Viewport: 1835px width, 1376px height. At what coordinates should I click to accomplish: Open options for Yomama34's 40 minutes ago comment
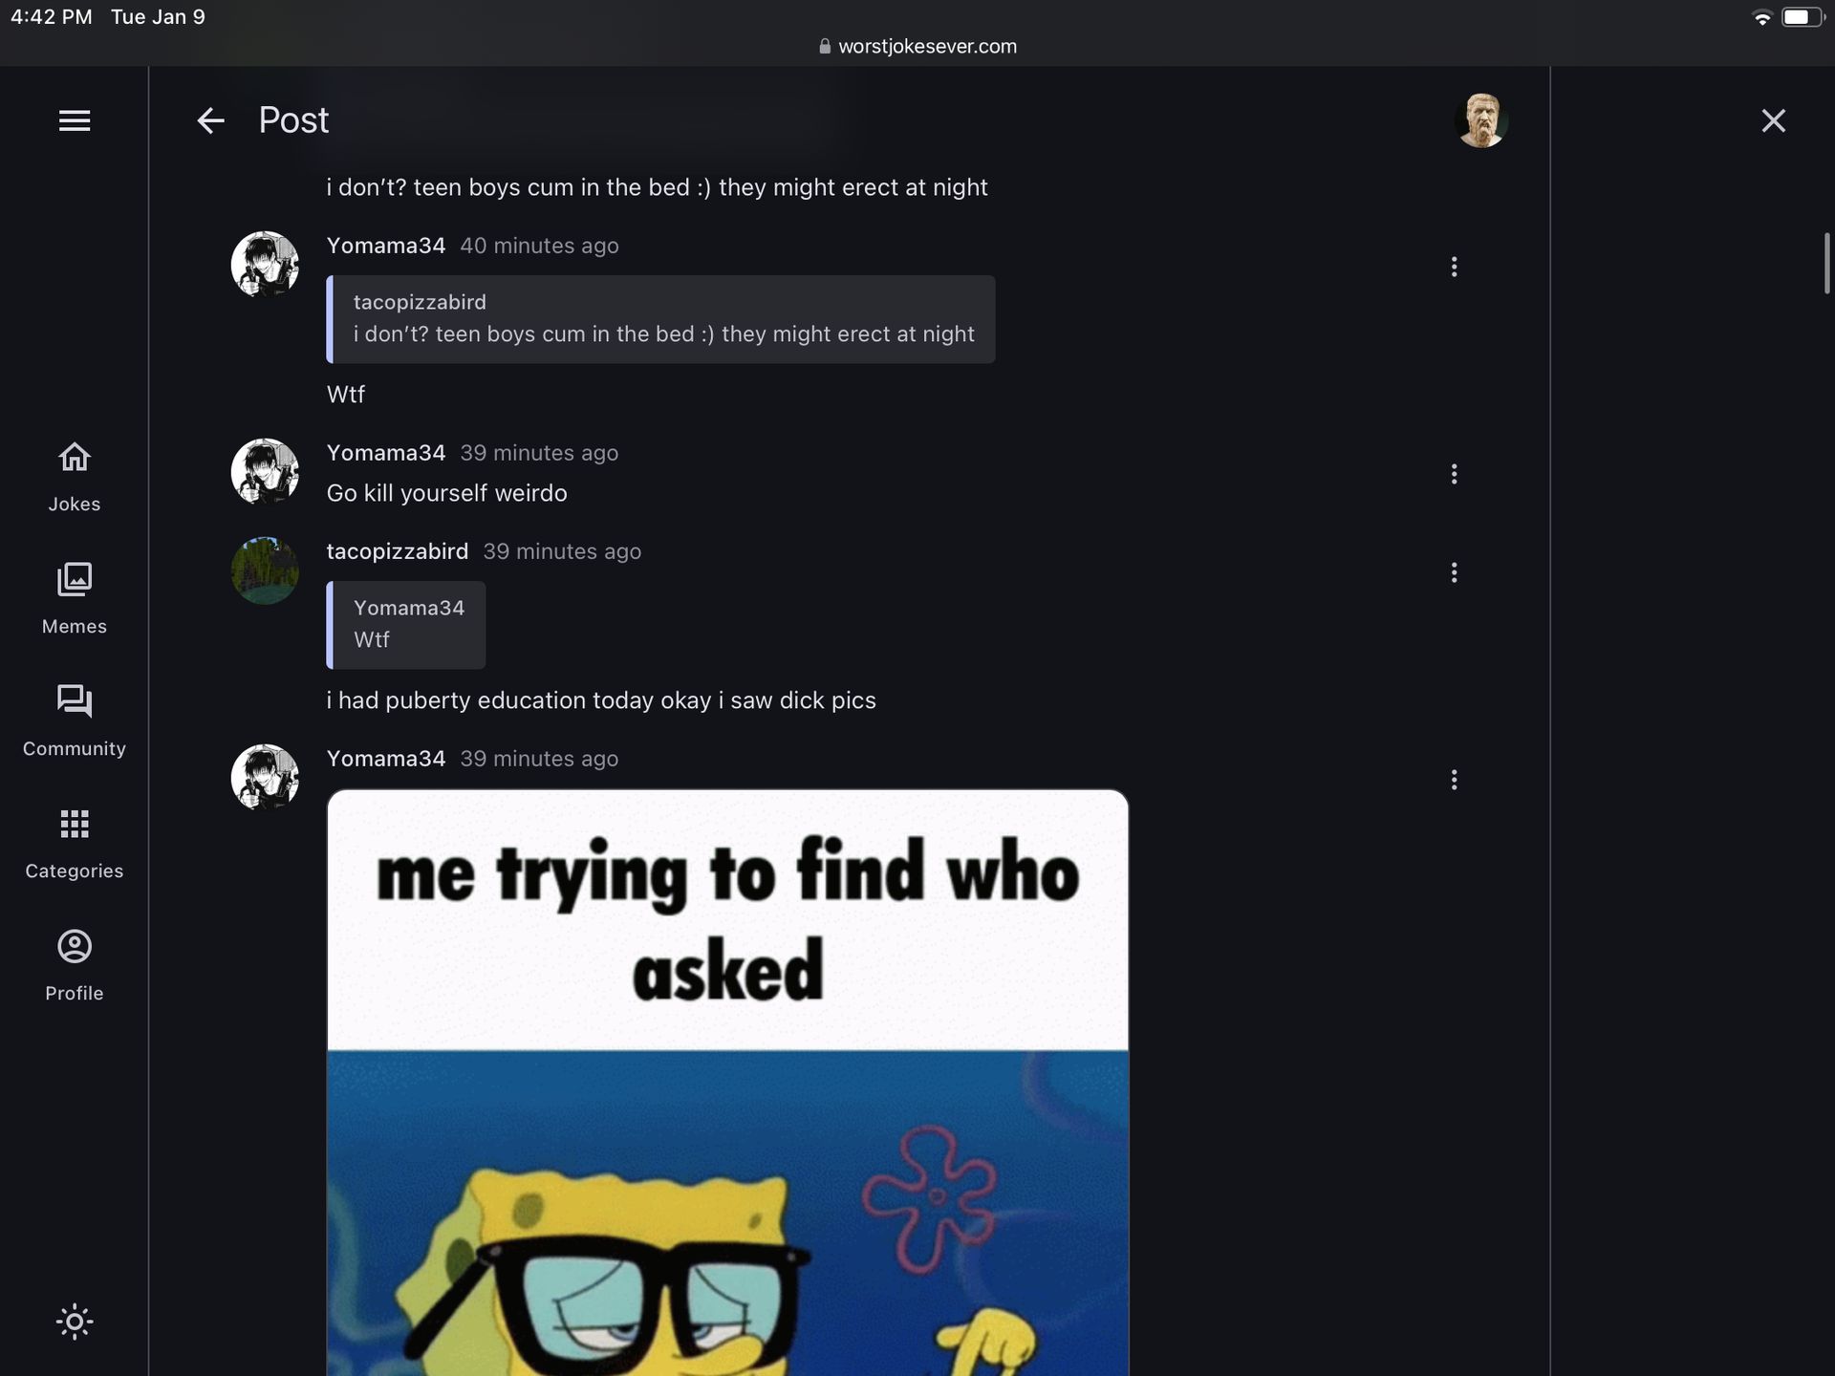[x=1454, y=267]
